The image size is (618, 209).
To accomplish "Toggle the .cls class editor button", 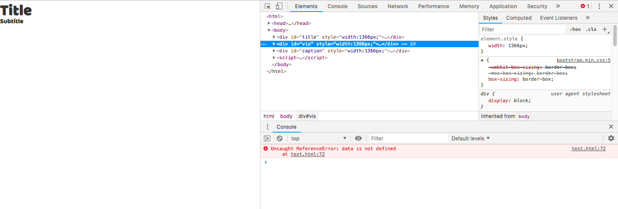I will coord(591,29).
